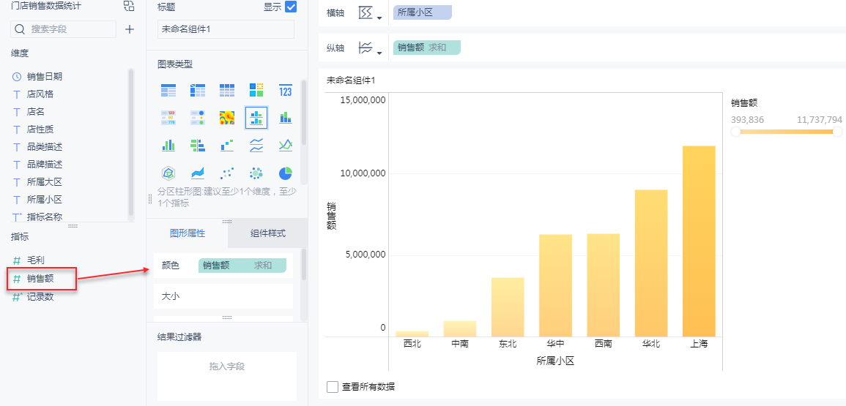
Task: Click the 11,737,794 legend maximum value
Action: click(x=819, y=120)
